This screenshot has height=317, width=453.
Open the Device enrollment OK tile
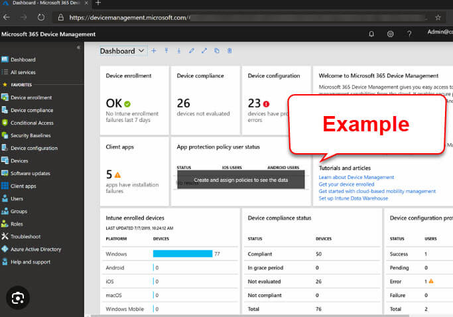(x=135, y=100)
